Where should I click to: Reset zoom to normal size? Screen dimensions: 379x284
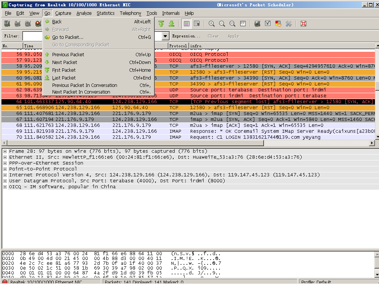(232, 24)
